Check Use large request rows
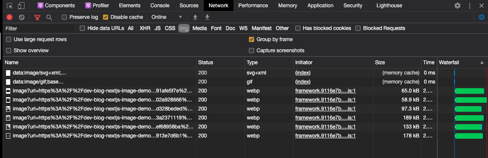The image size is (488, 158). point(9,39)
